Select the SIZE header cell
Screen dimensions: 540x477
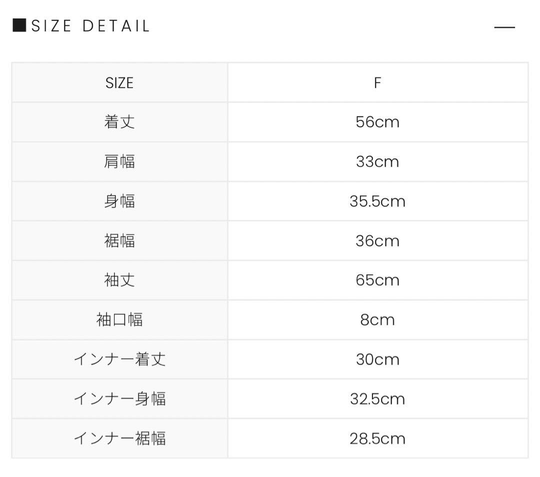click(x=119, y=83)
